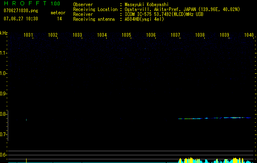Click the 1039 time axis label

(225, 35)
